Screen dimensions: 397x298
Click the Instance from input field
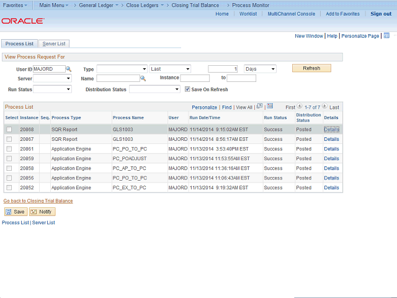click(x=194, y=79)
